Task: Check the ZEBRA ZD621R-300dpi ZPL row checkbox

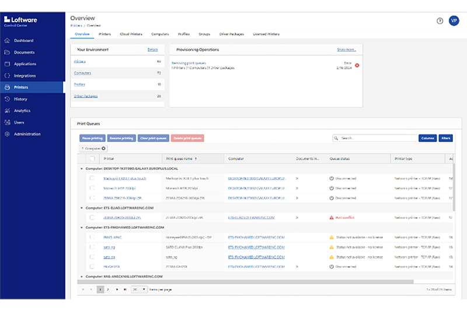Action: pyautogui.click(x=92, y=198)
